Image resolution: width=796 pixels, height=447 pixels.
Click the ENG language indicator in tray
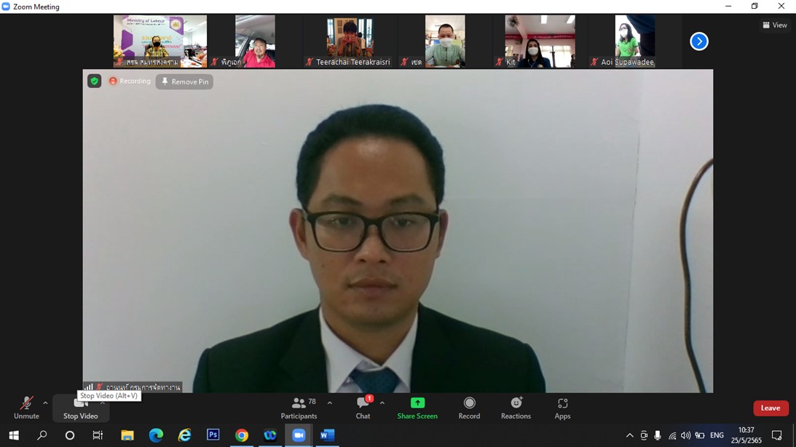717,435
